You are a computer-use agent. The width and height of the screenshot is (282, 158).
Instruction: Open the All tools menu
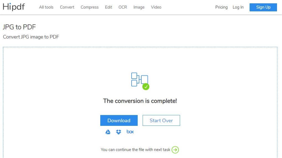click(46, 7)
